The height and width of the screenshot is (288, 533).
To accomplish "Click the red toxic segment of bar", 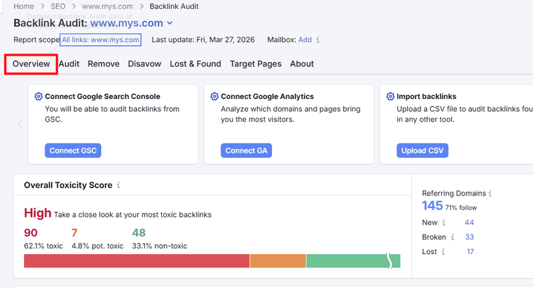I will 137,261.
